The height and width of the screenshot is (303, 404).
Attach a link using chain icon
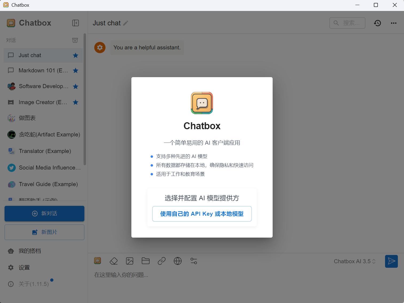(x=162, y=261)
